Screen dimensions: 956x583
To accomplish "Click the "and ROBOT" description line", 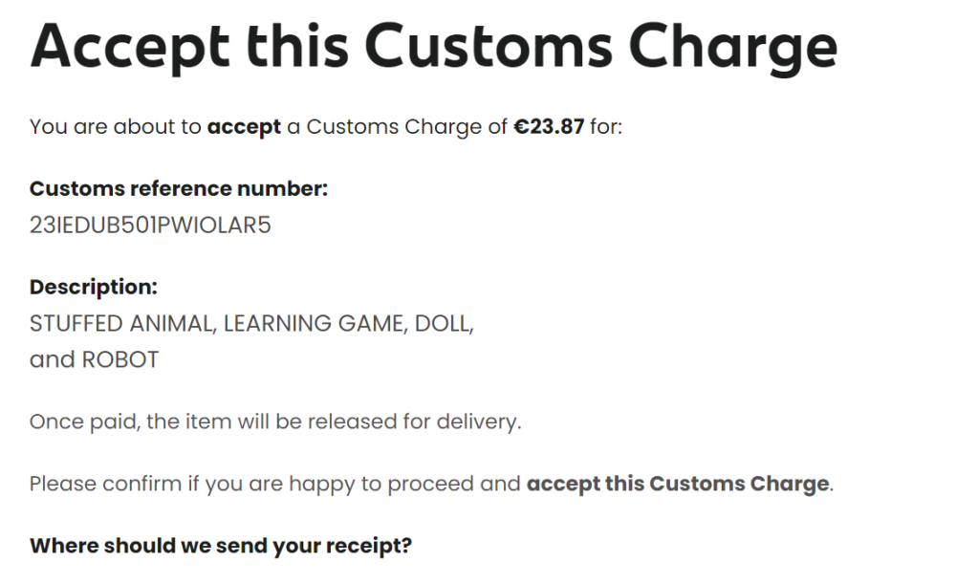I will coord(94,360).
